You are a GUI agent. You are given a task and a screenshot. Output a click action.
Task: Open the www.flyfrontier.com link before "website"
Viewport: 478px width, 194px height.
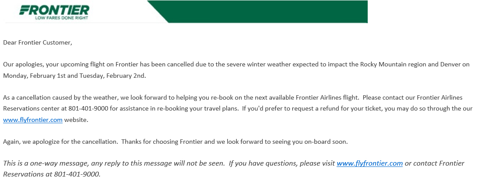33,120
